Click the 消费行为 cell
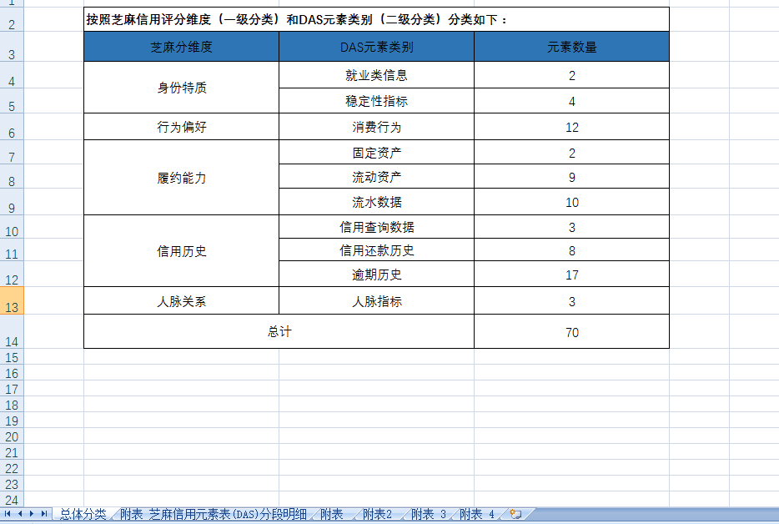 pos(377,127)
